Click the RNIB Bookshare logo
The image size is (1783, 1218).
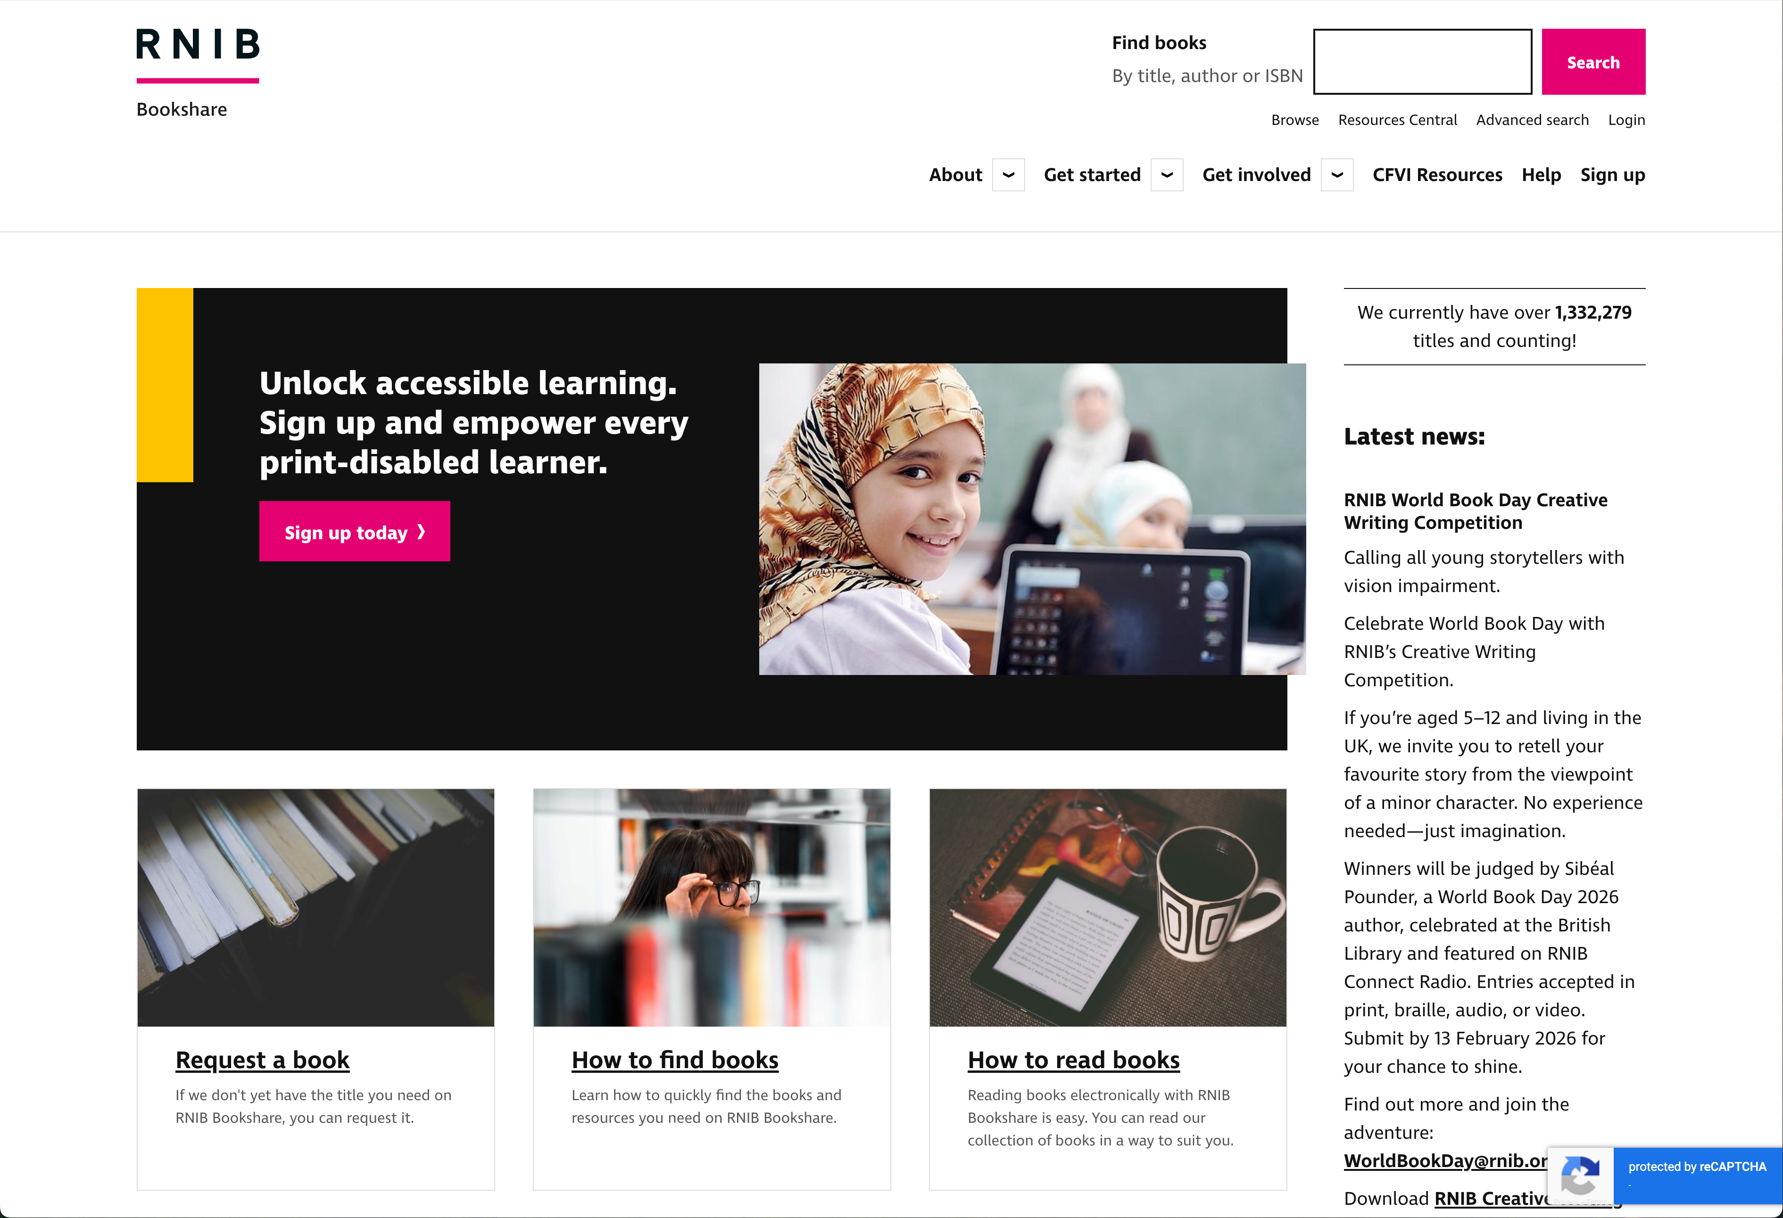[x=197, y=74]
